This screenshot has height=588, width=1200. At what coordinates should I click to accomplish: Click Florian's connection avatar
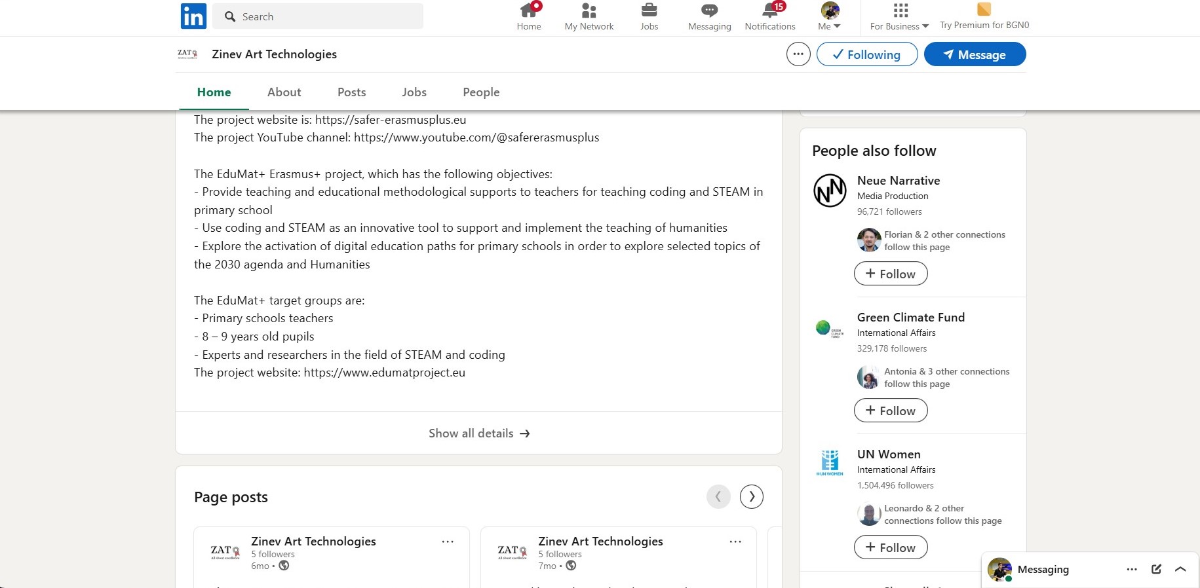pyautogui.click(x=869, y=240)
